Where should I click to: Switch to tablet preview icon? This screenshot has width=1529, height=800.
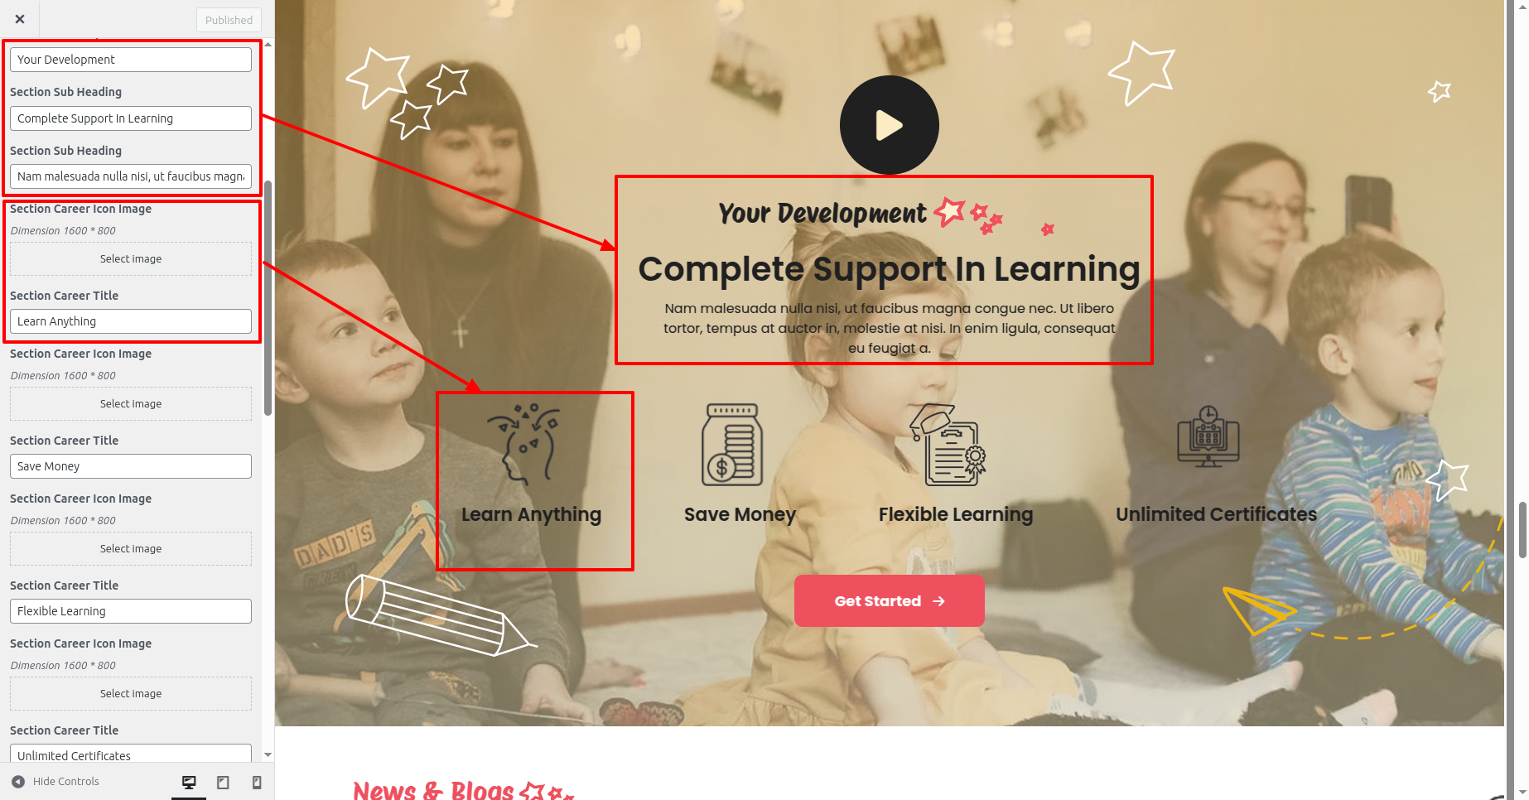pos(223,782)
